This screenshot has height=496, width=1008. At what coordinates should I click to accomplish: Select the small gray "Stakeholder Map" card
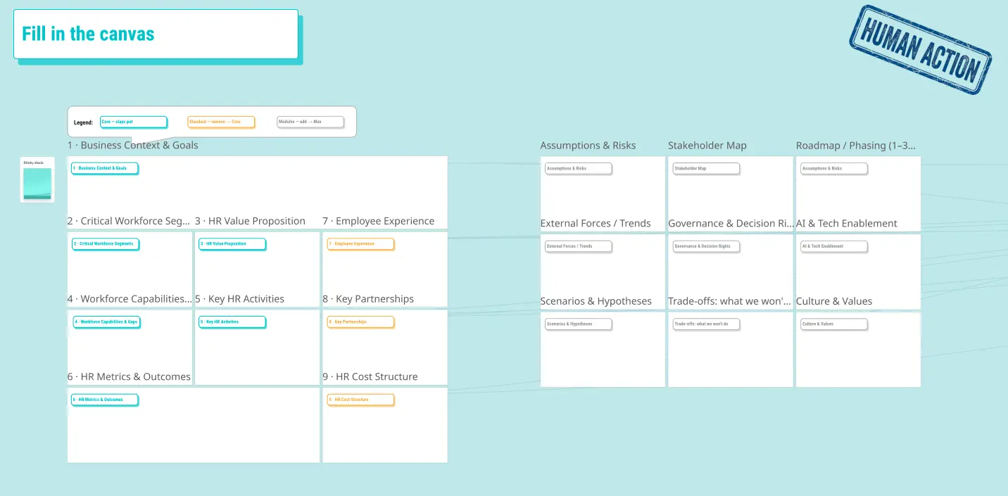(x=706, y=169)
